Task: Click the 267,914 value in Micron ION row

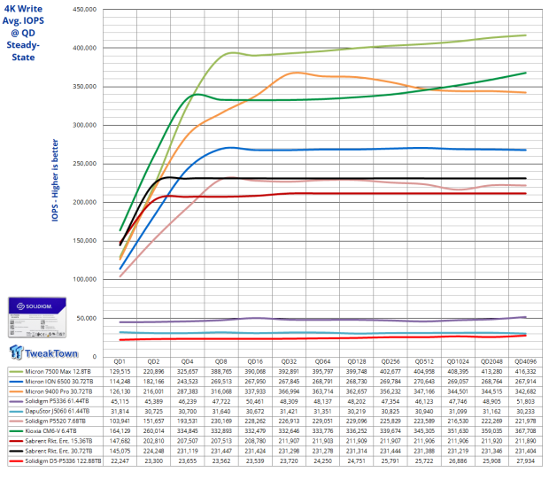Action: pyautogui.click(x=526, y=382)
